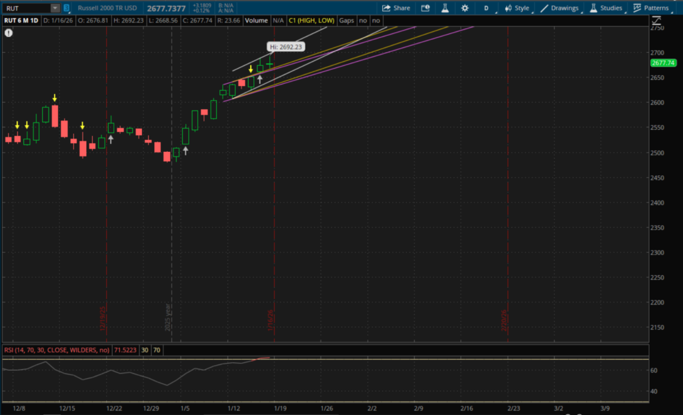This screenshot has width=683, height=415.
Task: Click the C1 (HIGH, LOW) study label
Action: (x=309, y=21)
